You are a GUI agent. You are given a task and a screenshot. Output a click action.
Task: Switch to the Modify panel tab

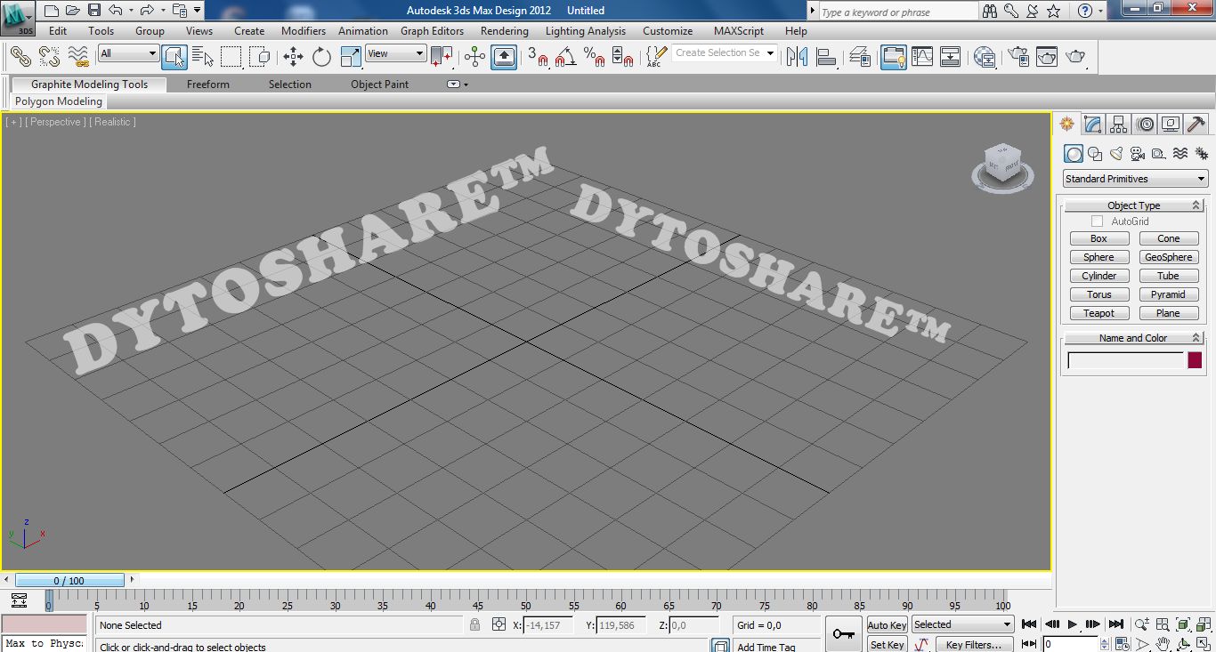[x=1092, y=125]
